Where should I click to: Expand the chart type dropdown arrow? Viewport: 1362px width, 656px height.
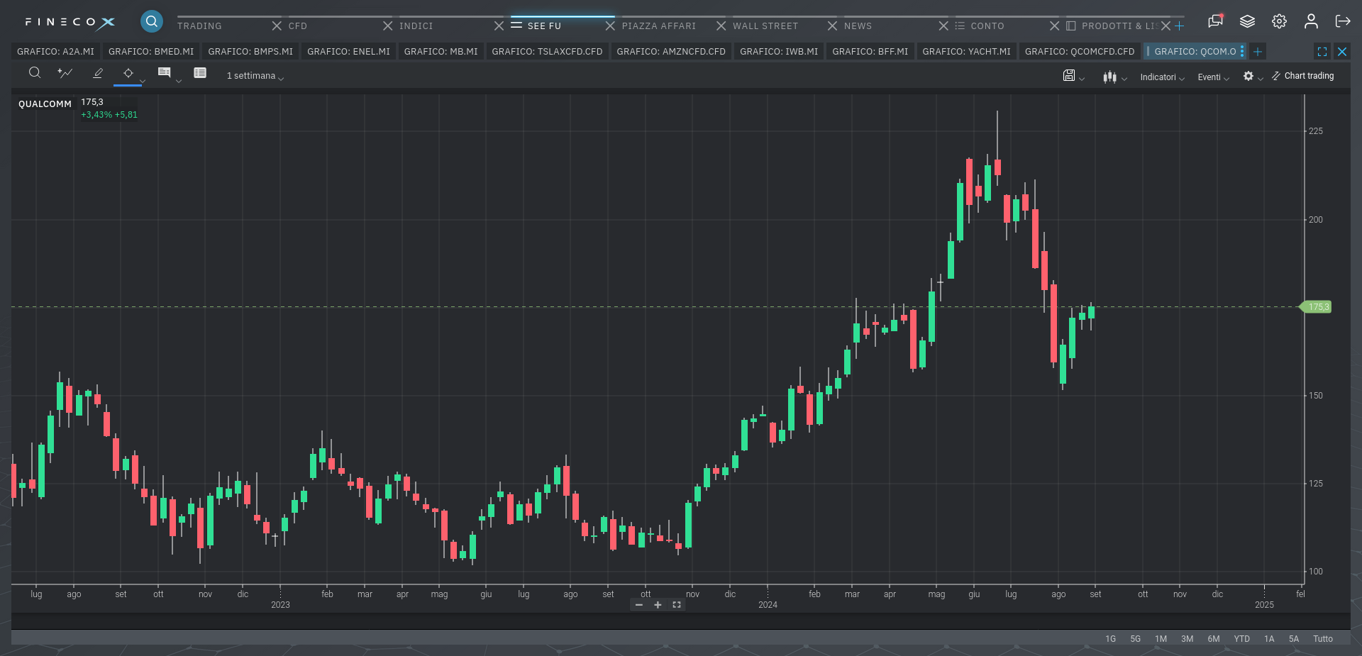(1124, 79)
